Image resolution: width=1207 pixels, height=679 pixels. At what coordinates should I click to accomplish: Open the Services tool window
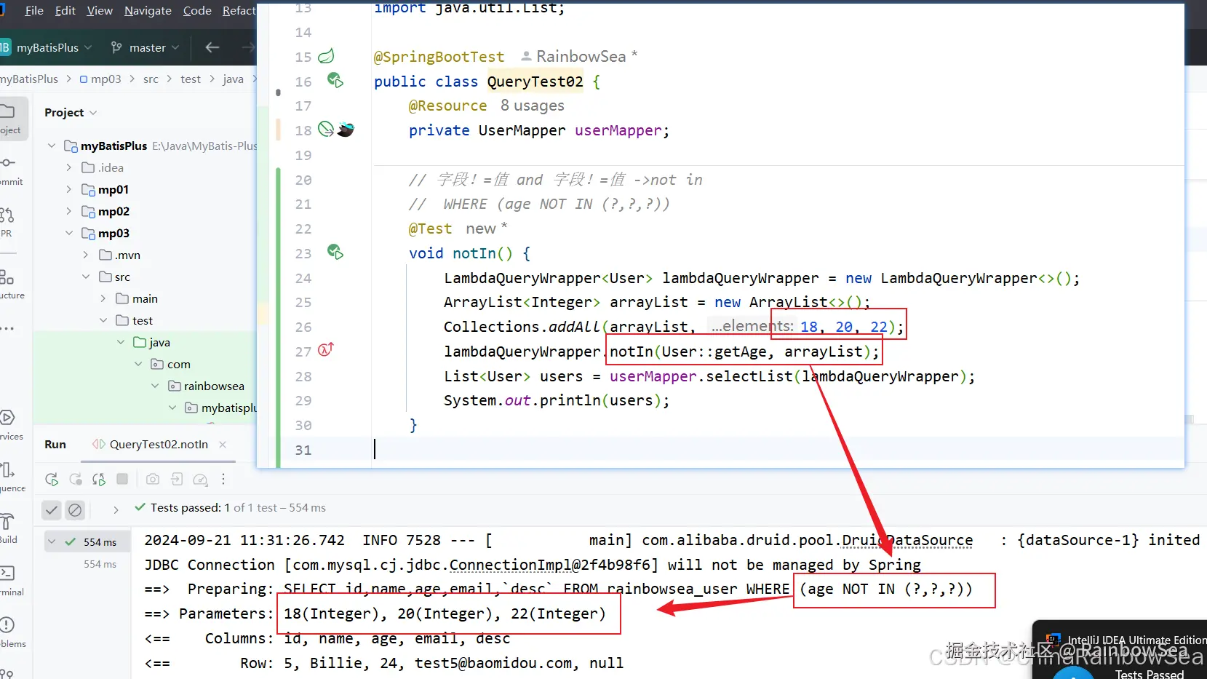9,424
